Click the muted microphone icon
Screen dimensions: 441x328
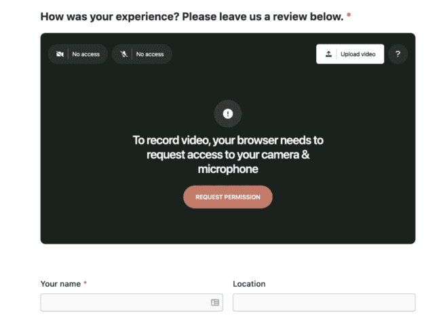click(x=124, y=54)
